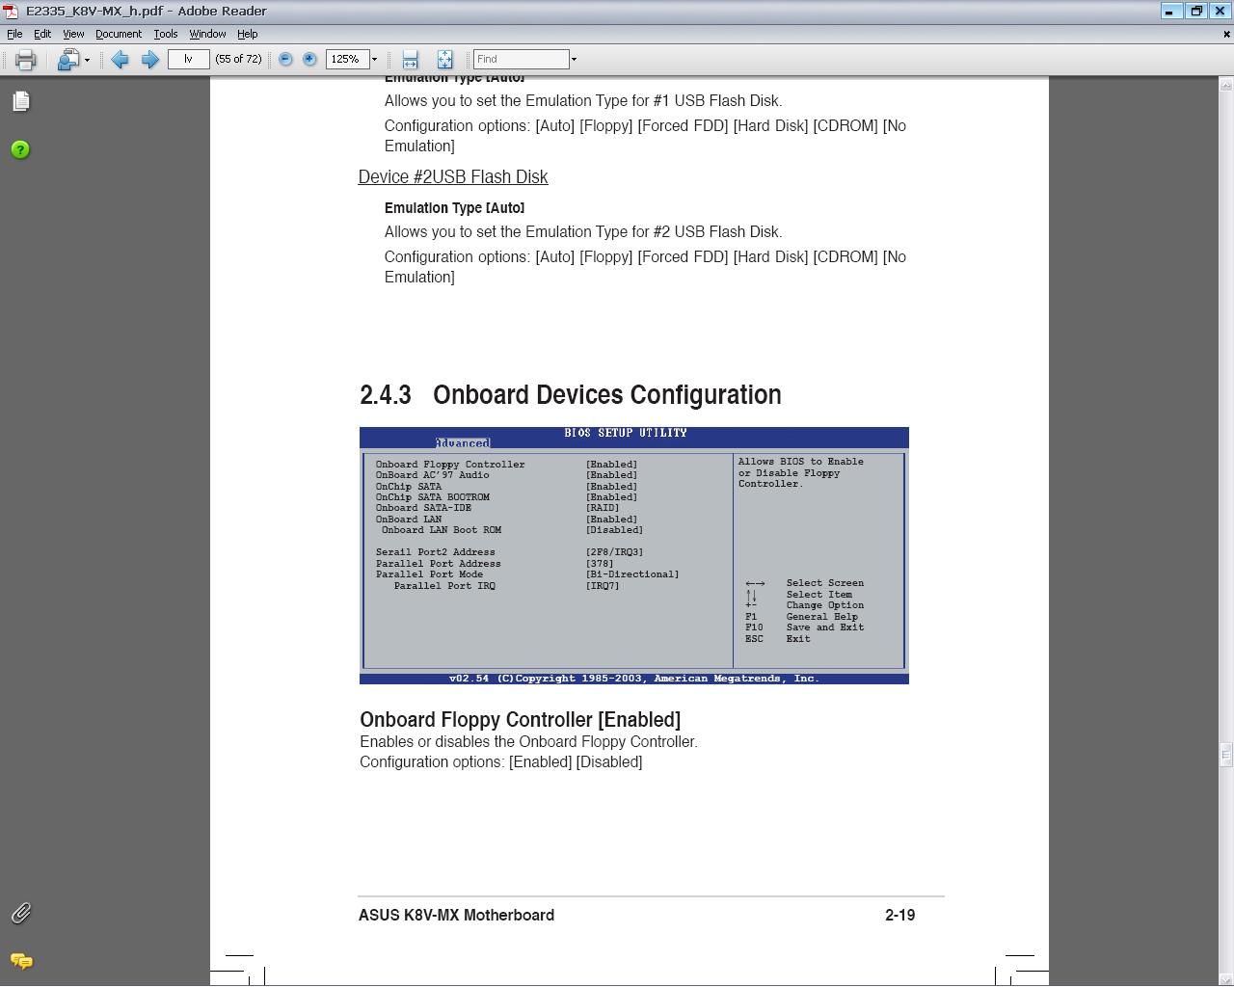The image size is (1234, 987).
Task: Click the '2.4.3 Onboard Devices Configuration' heading
Action: [x=571, y=394]
